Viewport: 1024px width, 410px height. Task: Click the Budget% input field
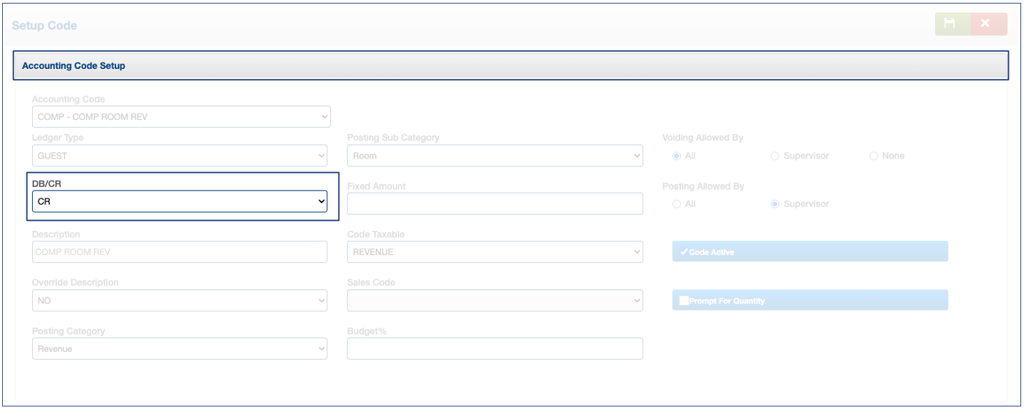pyautogui.click(x=495, y=349)
